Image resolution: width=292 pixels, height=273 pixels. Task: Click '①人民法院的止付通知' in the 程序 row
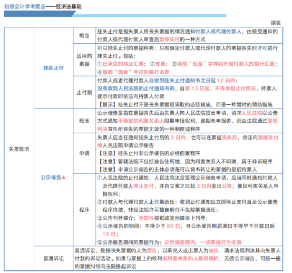point(123,178)
